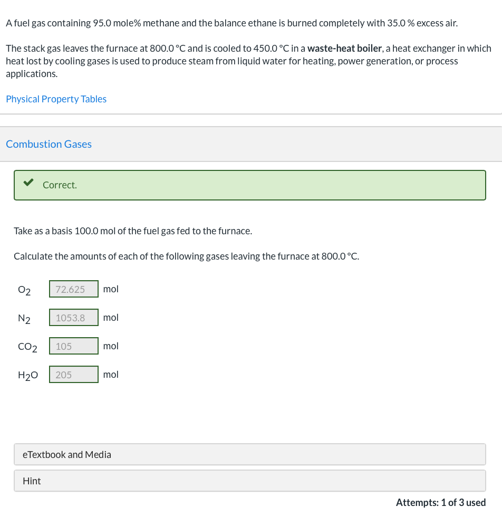Image resolution: width=502 pixels, height=516 pixels.
Task: Click the H2O gas label
Action: pyautogui.click(x=27, y=376)
